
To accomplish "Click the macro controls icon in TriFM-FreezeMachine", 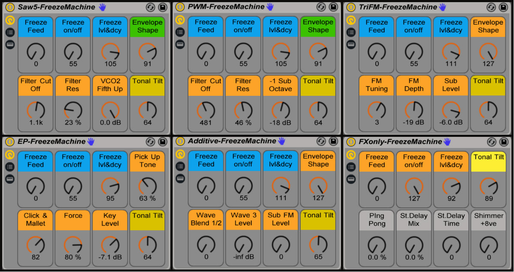I will [351, 20].
